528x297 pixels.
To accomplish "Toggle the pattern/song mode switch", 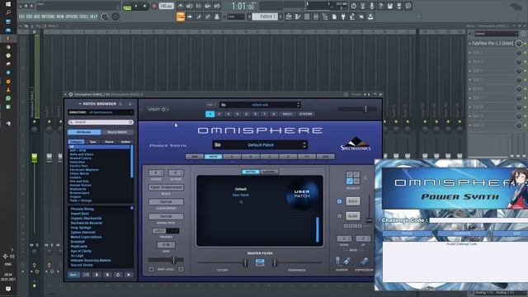I will click(x=127, y=7).
